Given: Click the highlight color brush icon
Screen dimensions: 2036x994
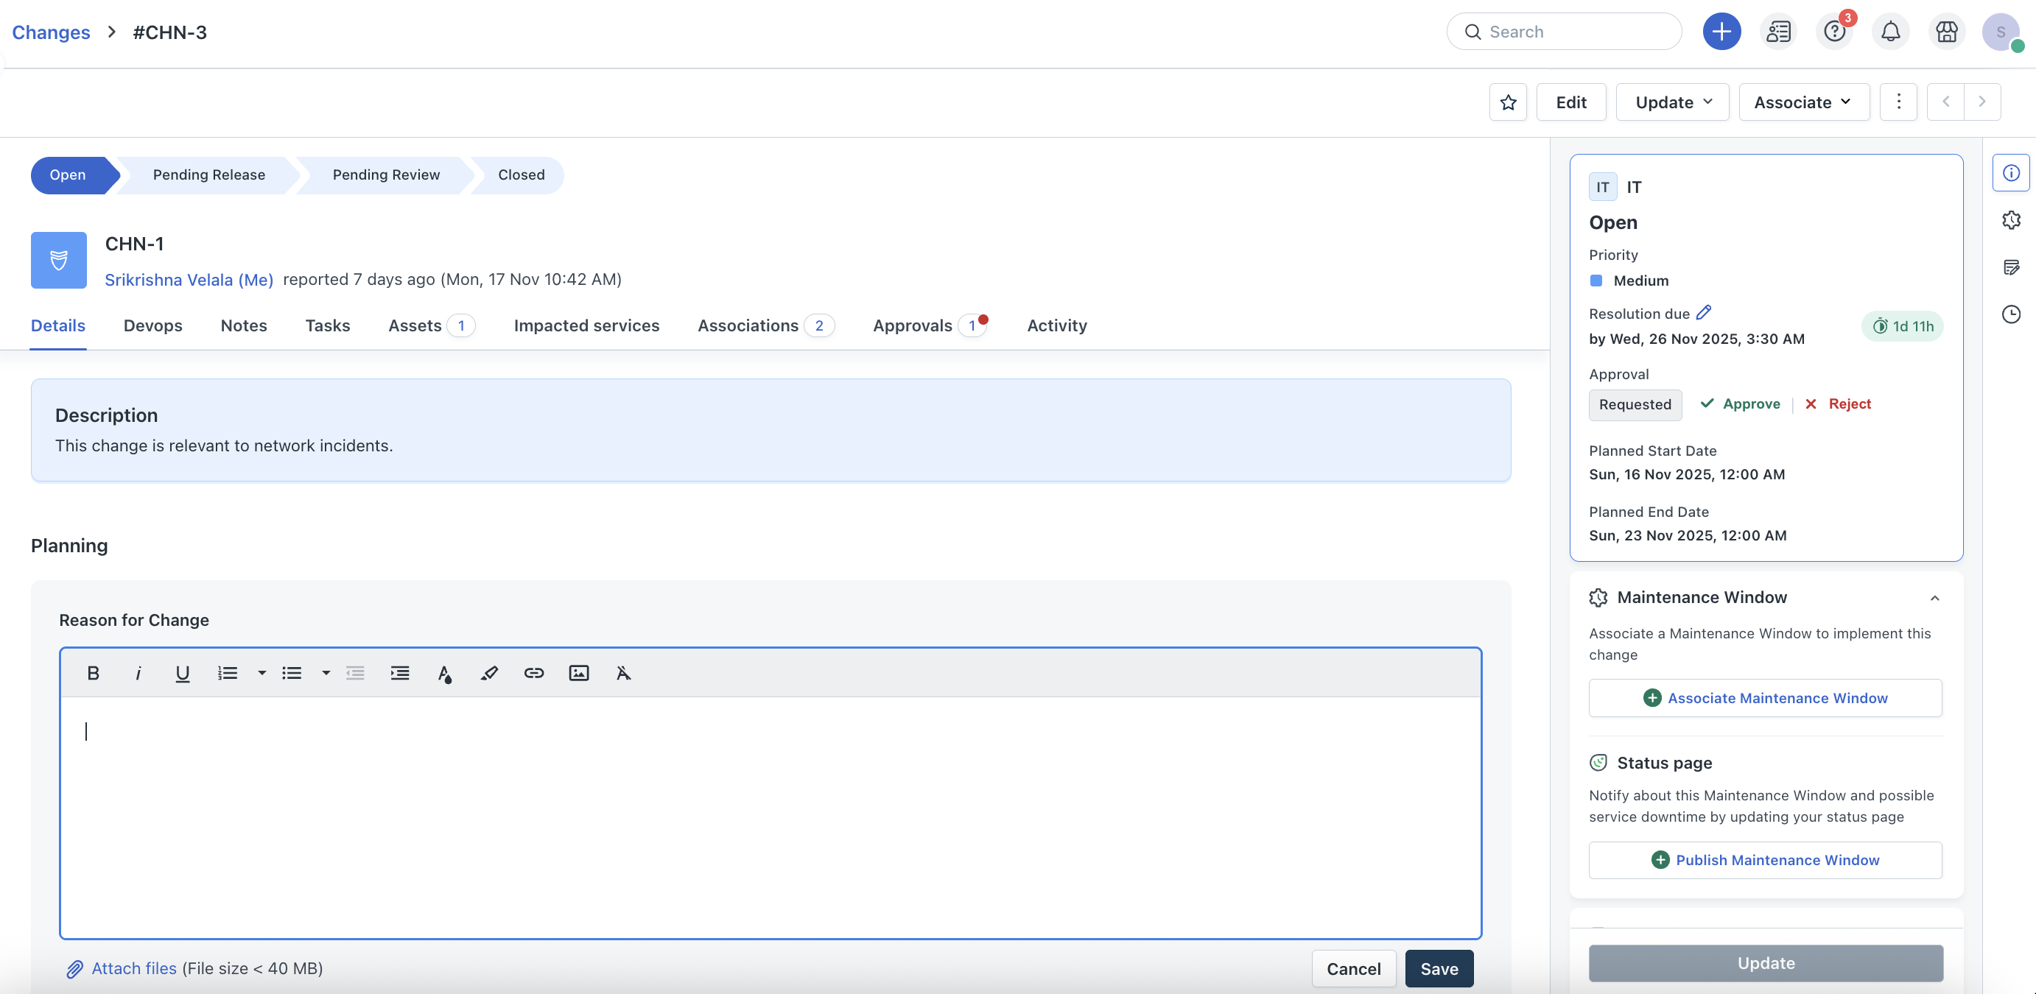Looking at the screenshot, I should pyautogui.click(x=489, y=673).
